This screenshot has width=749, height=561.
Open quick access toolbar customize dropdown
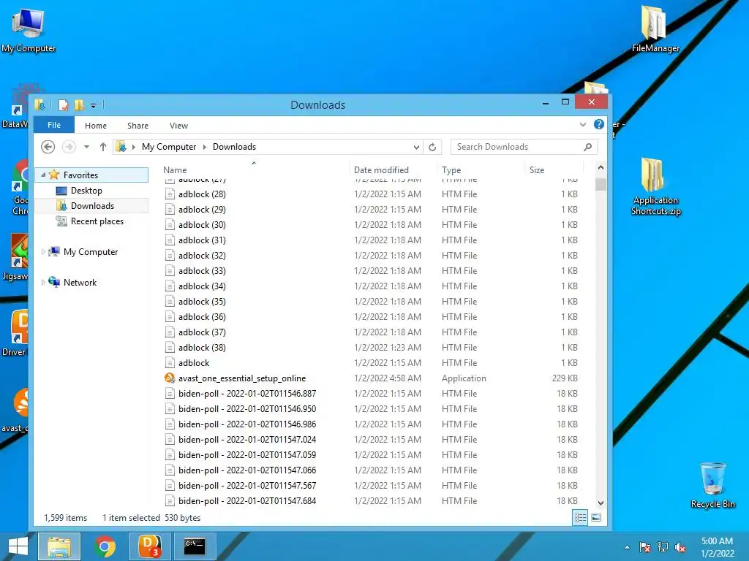point(93,105)
